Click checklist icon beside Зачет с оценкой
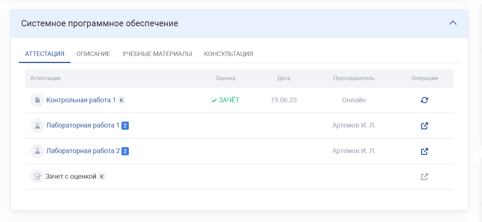 click(x=37, y=177)
